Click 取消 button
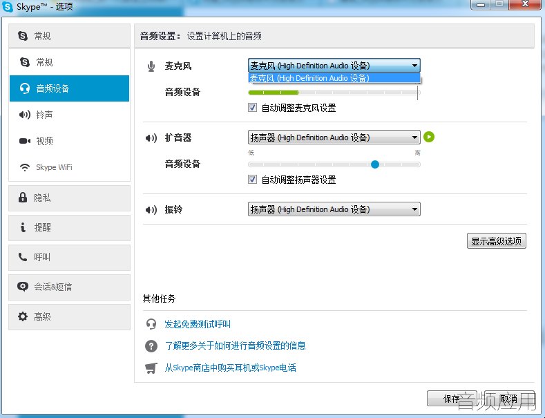This screenshot has height=418, width=545. pos(509,399)
